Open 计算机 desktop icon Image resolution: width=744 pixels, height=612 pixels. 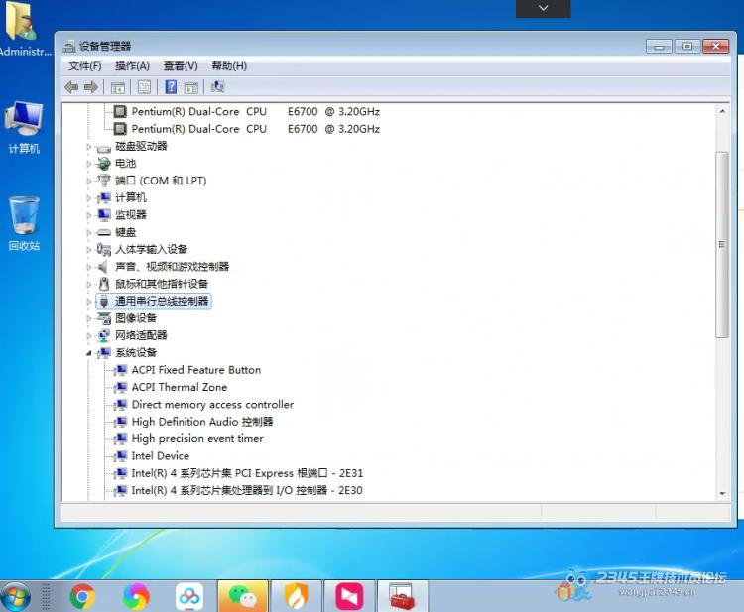(24, 127)
